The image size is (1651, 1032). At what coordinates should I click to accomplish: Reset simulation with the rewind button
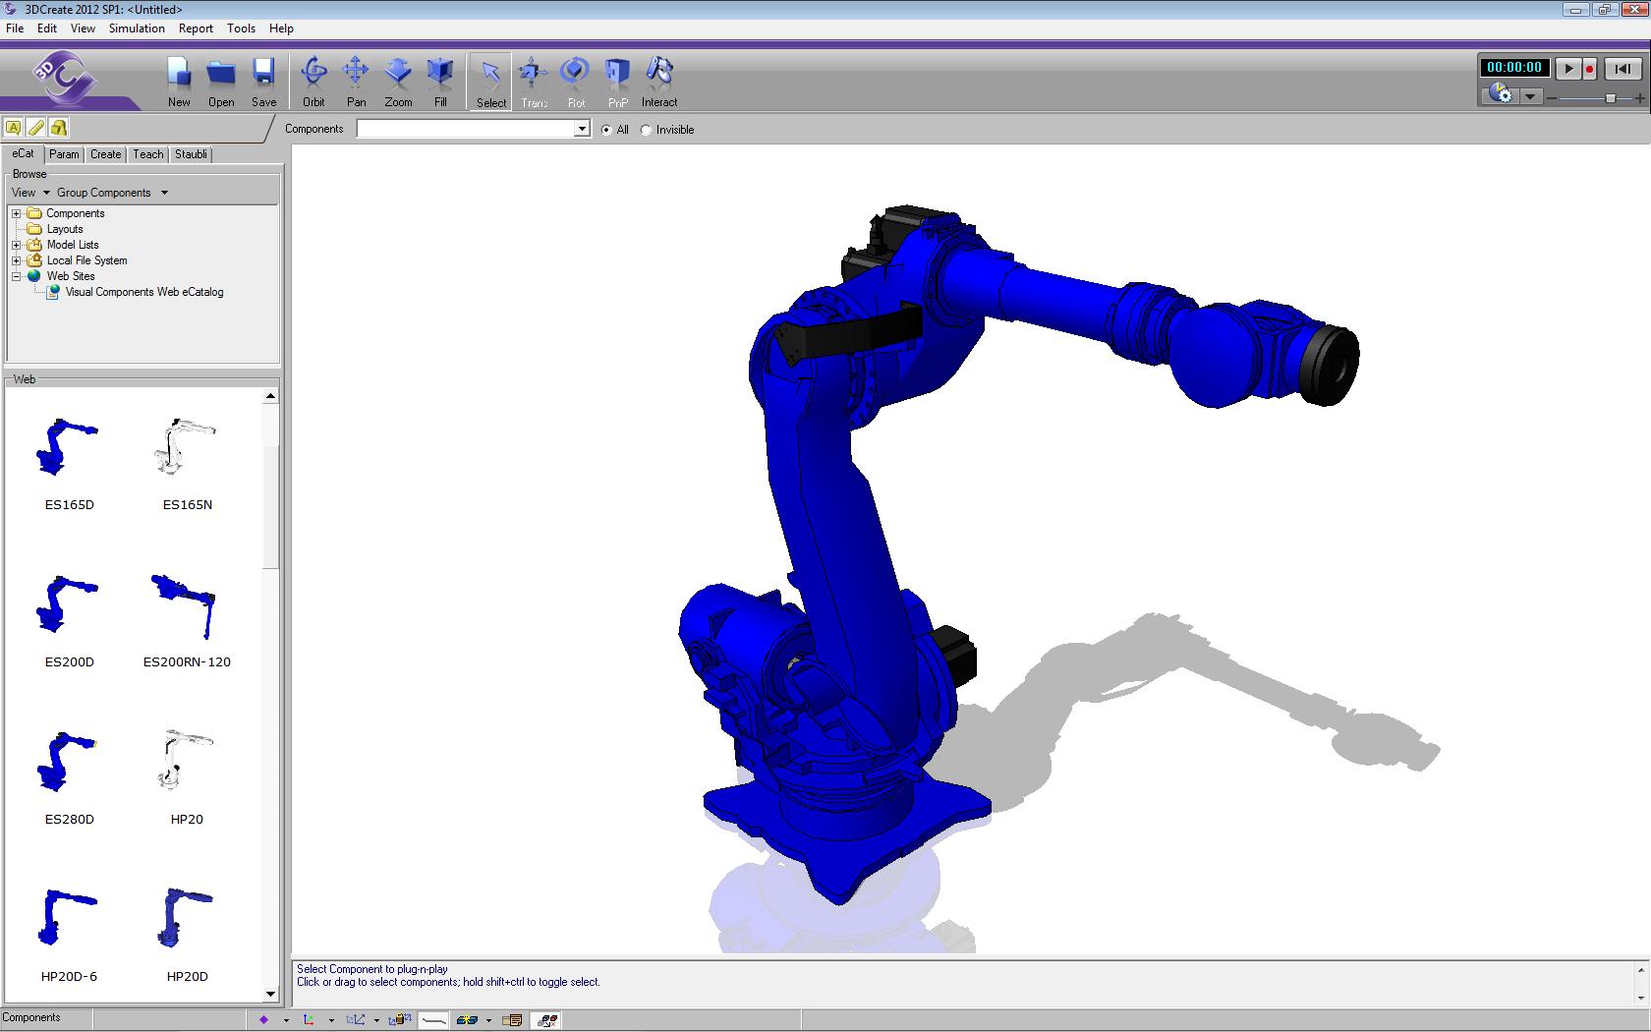[1623, 69]
